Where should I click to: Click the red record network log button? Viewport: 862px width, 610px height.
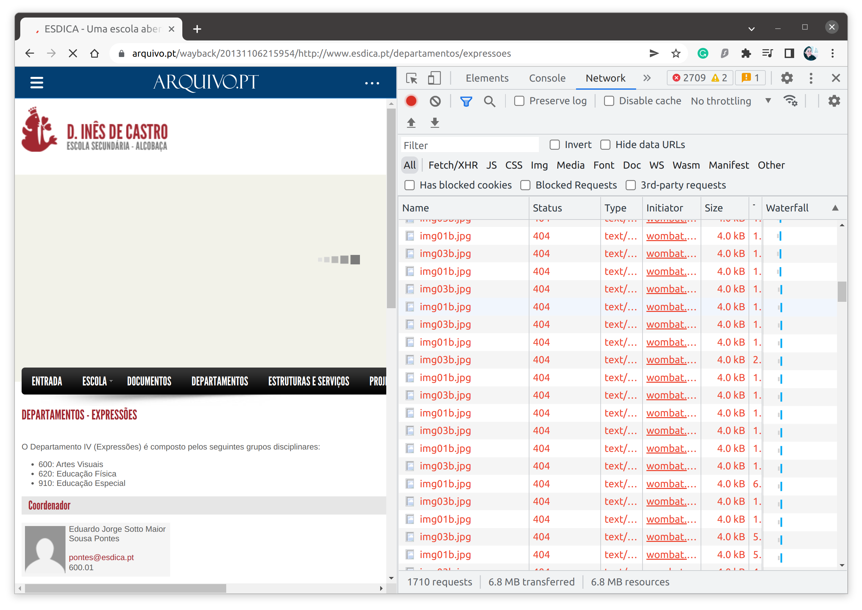tap(411, 101)
